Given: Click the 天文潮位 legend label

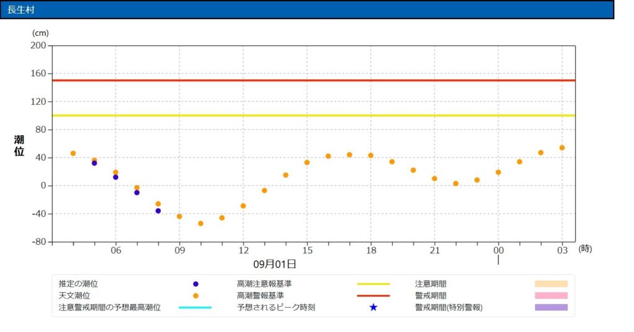Looking at the screenshot, I should coord(74,295).
